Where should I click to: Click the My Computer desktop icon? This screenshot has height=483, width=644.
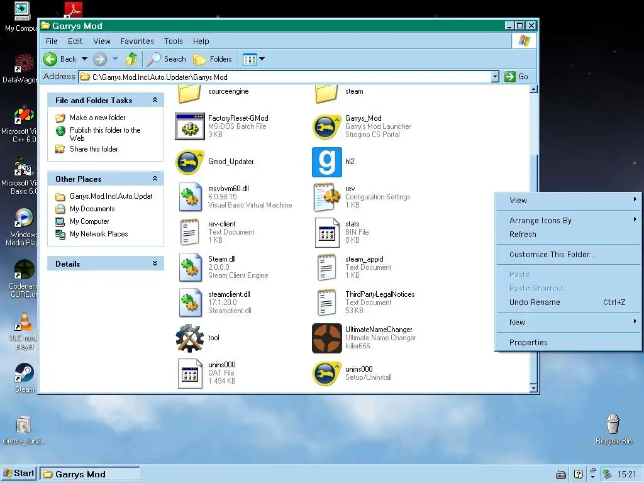[22, 11]
